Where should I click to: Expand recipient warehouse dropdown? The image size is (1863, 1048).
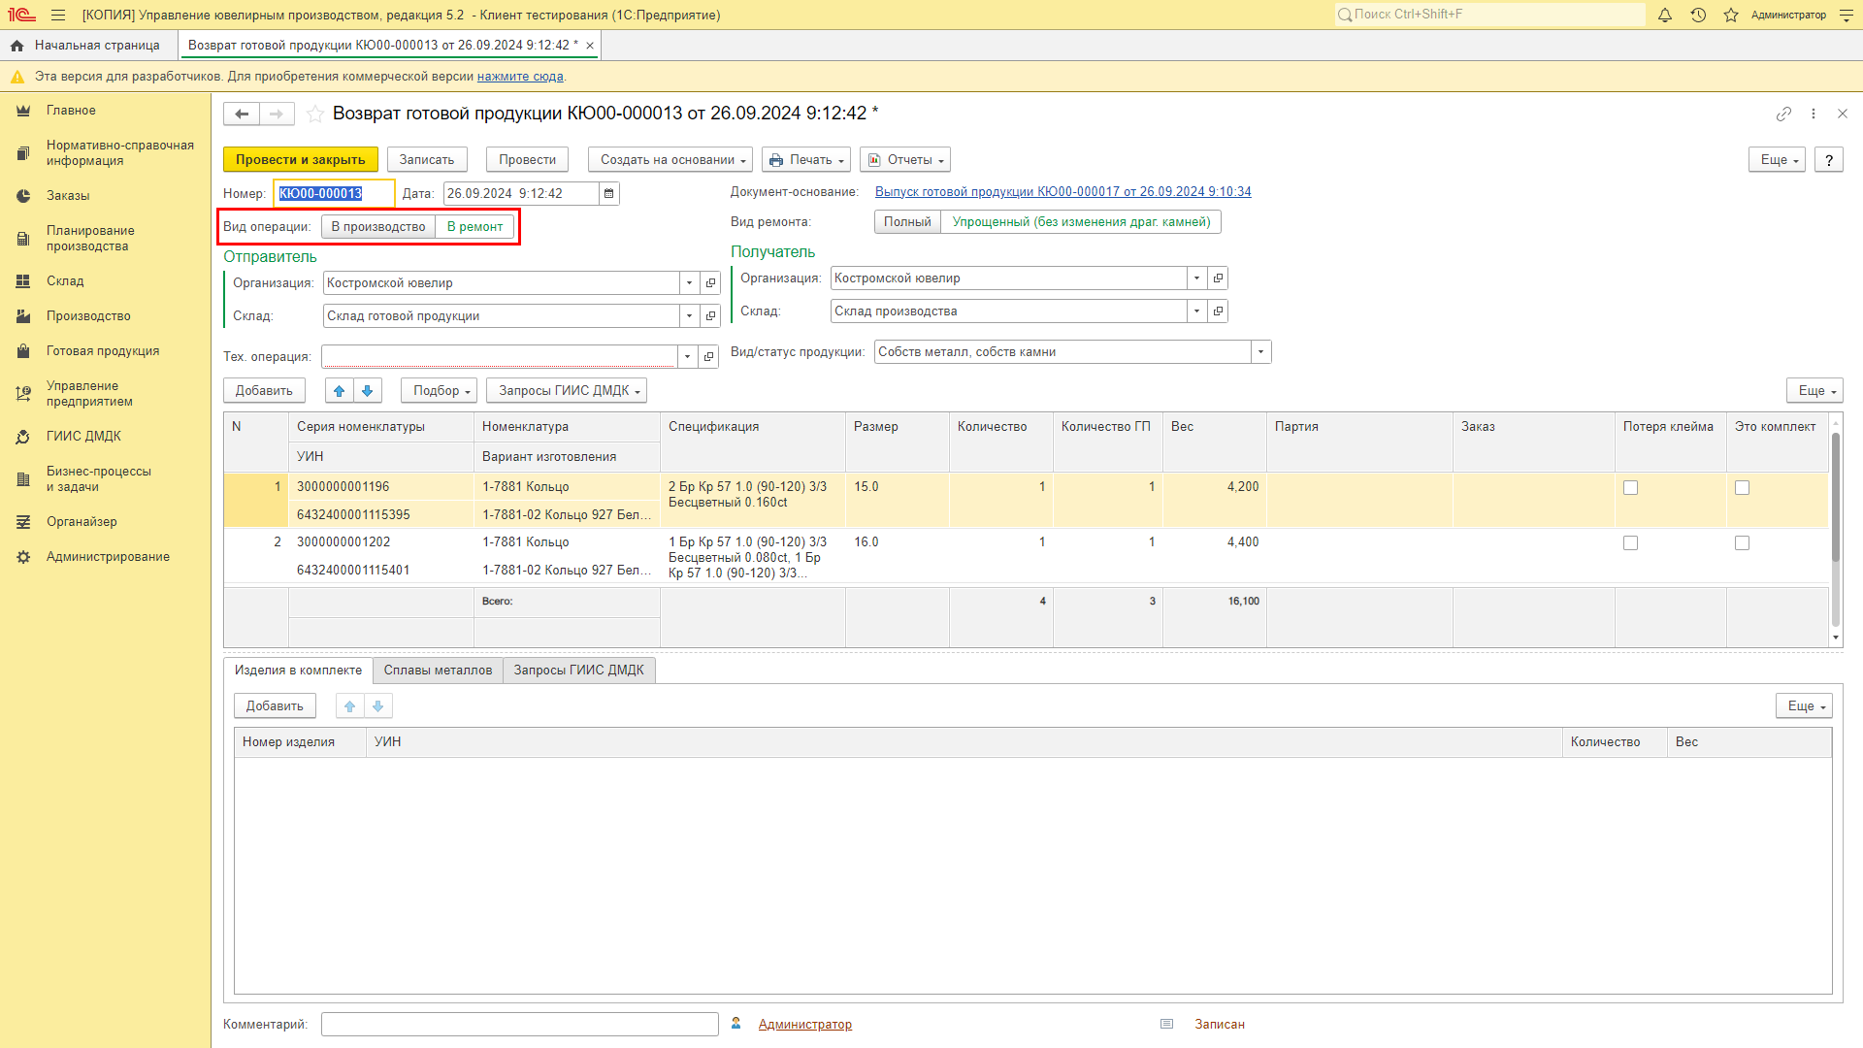point(1197,311)
